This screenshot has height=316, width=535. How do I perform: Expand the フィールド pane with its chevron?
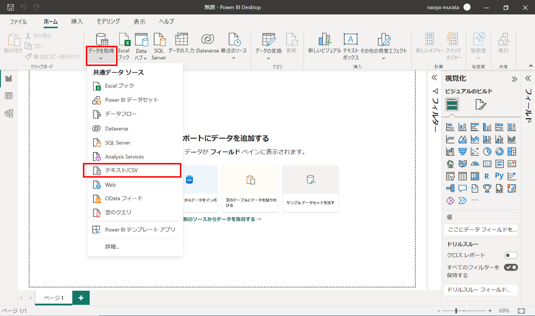click(x=529, y=78)
